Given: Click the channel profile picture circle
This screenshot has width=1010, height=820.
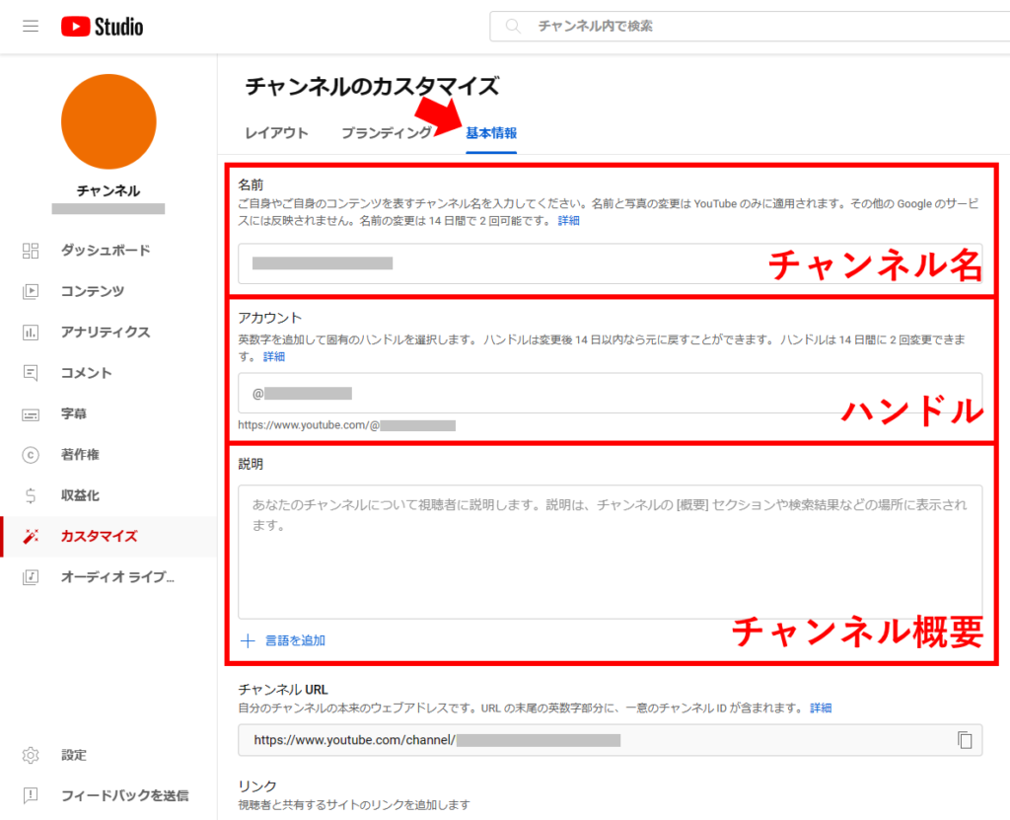Looking at the screenshot, I should [x=108, y=120].
